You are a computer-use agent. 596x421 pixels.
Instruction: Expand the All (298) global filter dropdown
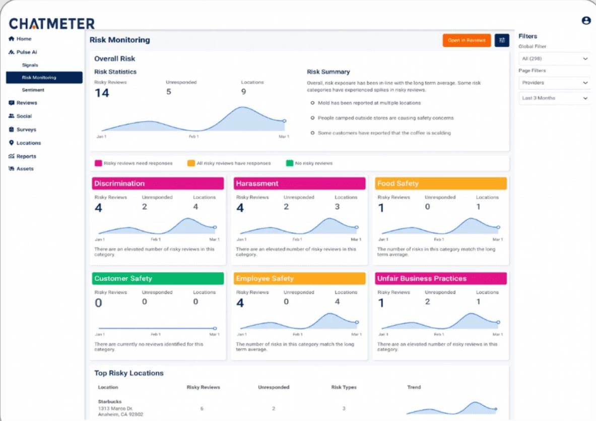(554, 58)
